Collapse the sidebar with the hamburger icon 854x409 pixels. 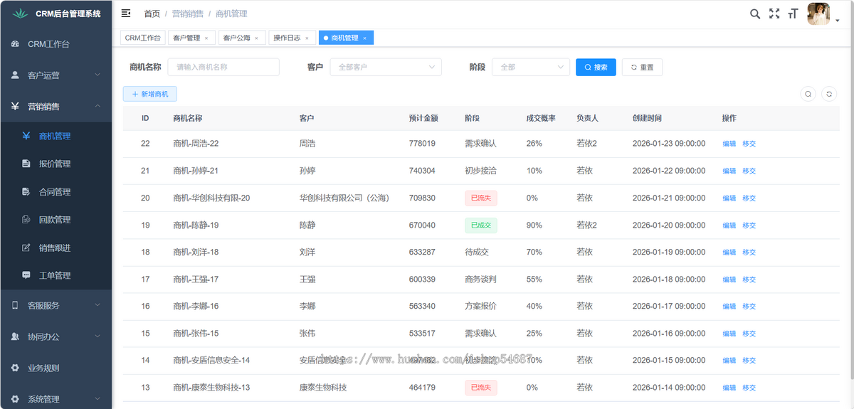pyautogui.click(x=126, y=14)
